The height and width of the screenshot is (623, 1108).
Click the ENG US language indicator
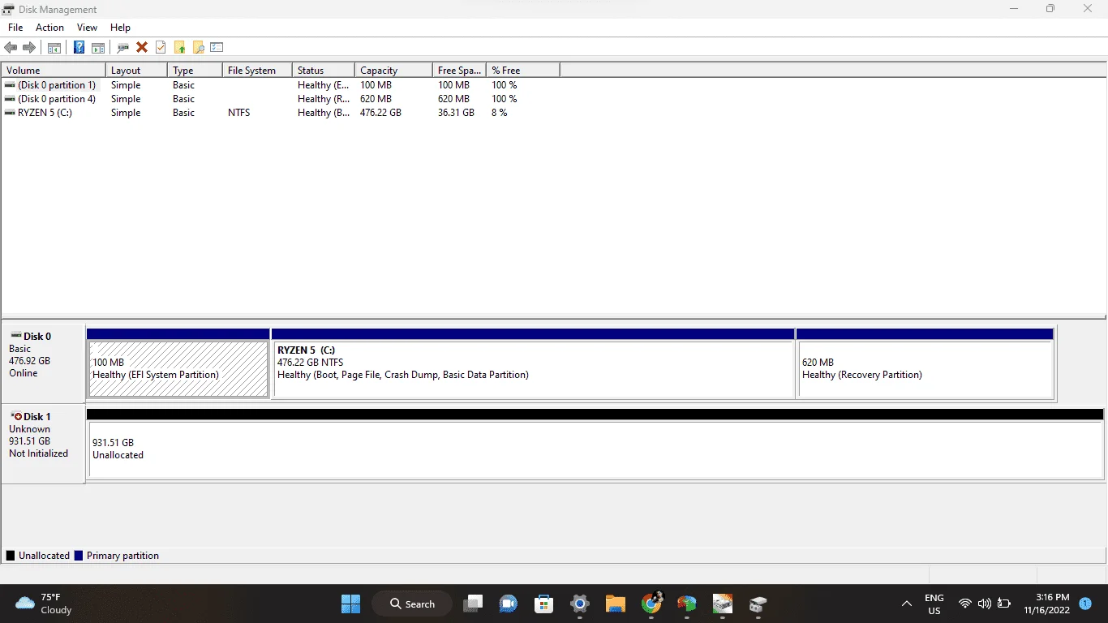coord(934,604)
